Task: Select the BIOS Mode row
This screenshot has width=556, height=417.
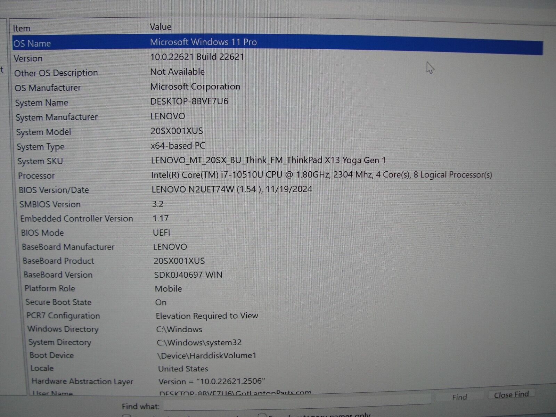Action: 42,233
